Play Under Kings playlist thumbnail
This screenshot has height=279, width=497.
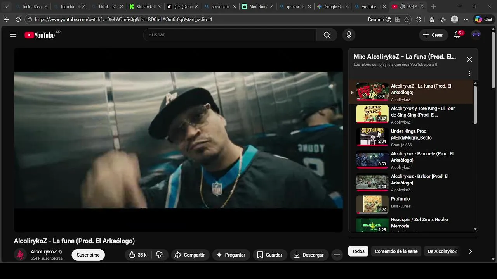(x=372, y=136)
